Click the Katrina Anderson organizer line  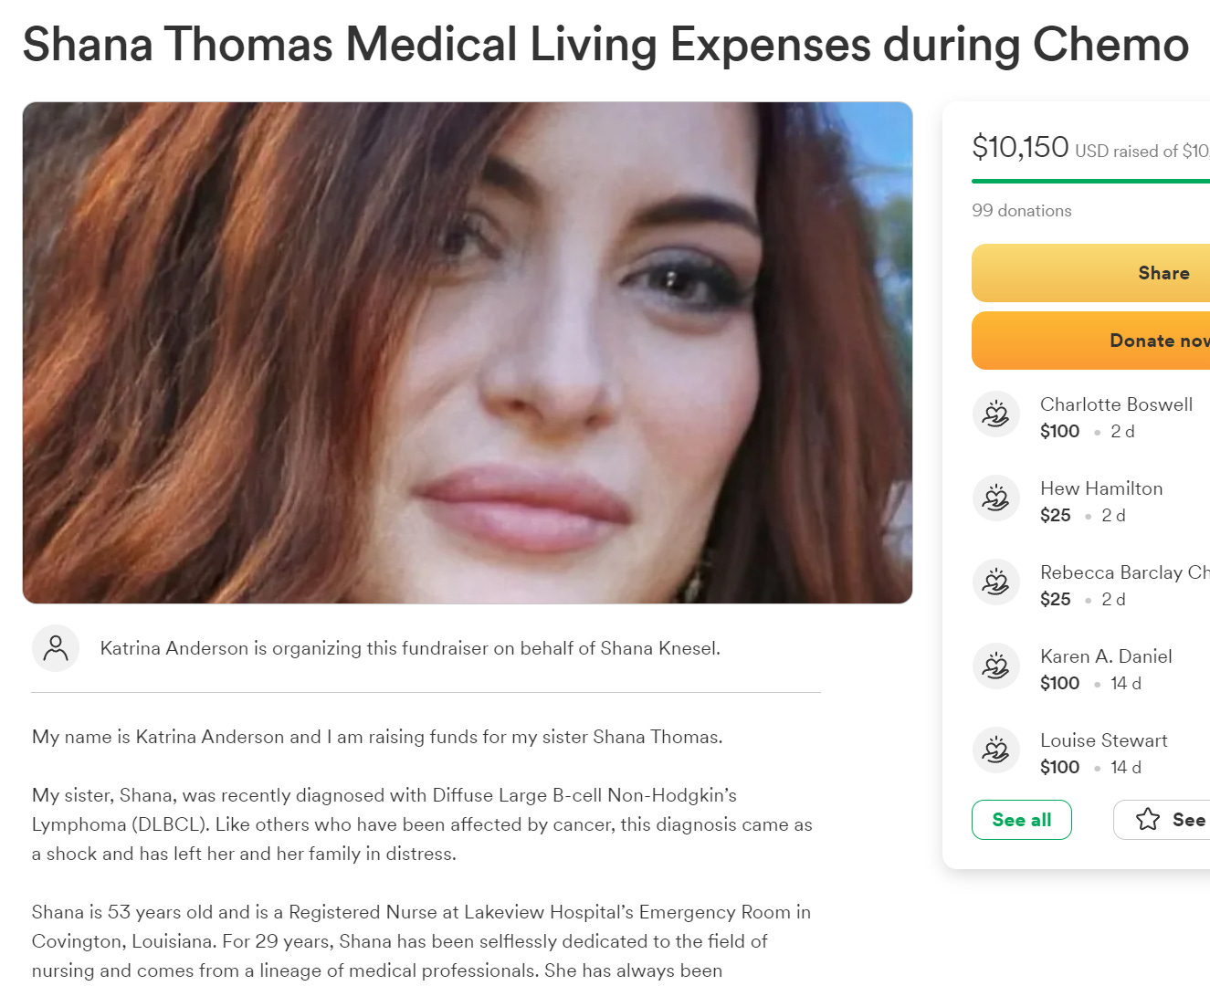410,648
